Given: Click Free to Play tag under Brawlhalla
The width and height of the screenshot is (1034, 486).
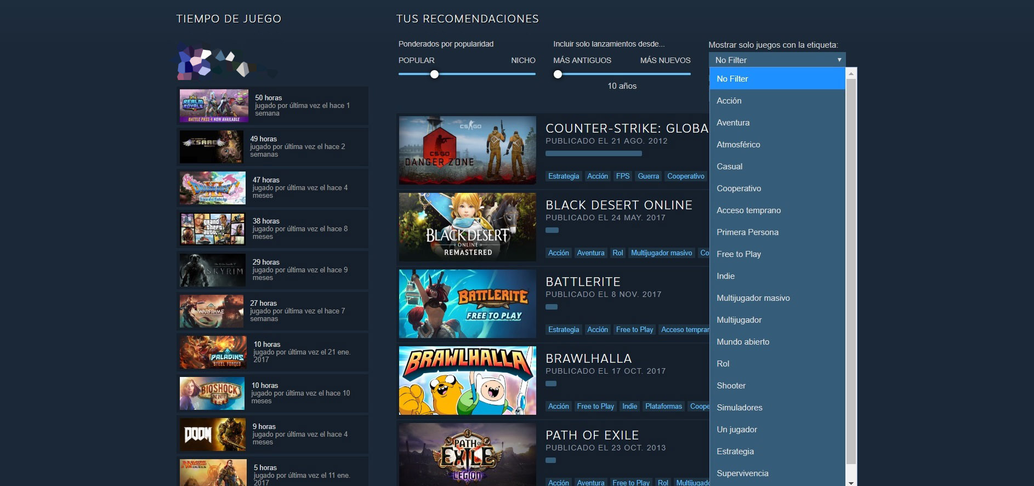Looking at the screenshot, I should [595, 406].
